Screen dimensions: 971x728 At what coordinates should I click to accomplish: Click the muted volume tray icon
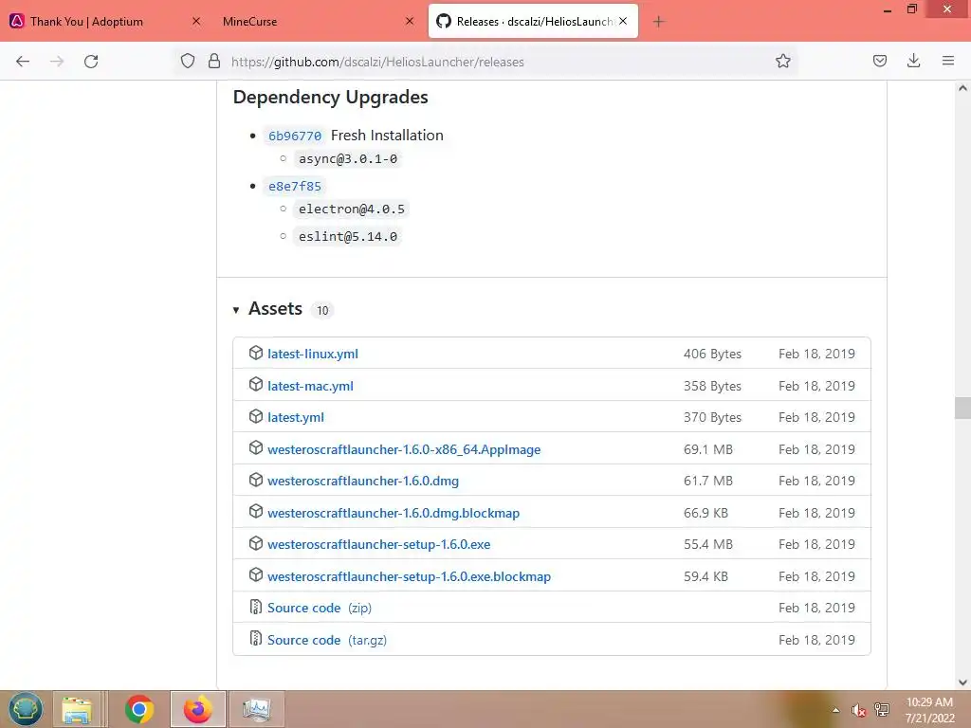(858, 710)
